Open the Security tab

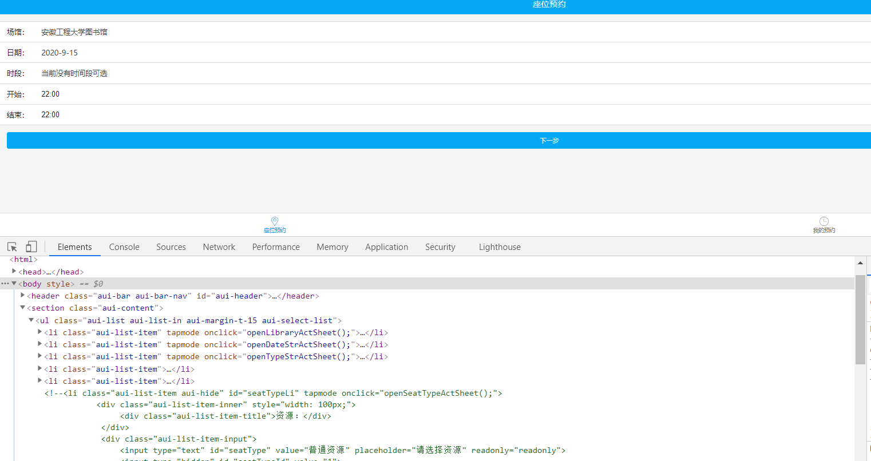tap(440, 247)
